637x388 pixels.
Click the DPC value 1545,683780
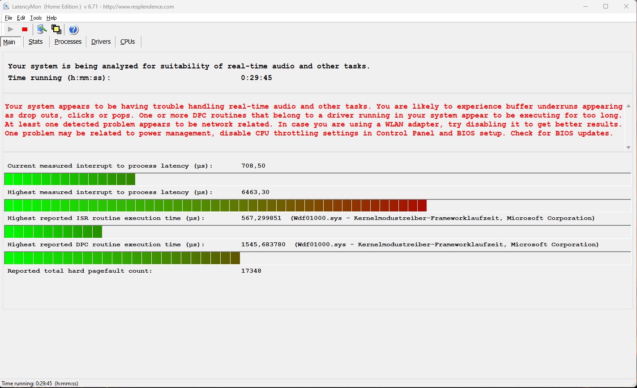(x=263, y=245)
